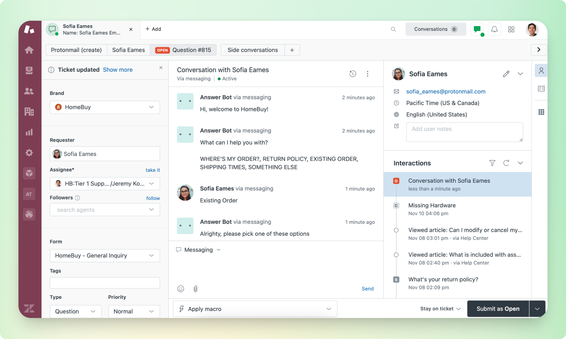This screenshot has height=339, width=566.
Task: Click the 'take it' assignee link
Action: tap(153, 170)
